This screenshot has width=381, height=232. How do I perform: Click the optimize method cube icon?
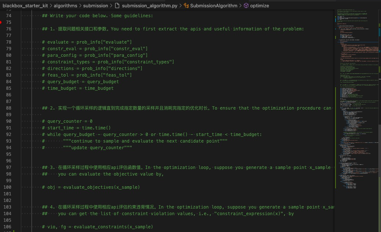click(246, 6)
